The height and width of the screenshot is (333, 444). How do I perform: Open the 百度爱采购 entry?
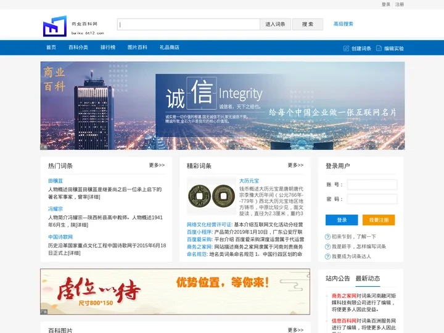coord(199,239)
